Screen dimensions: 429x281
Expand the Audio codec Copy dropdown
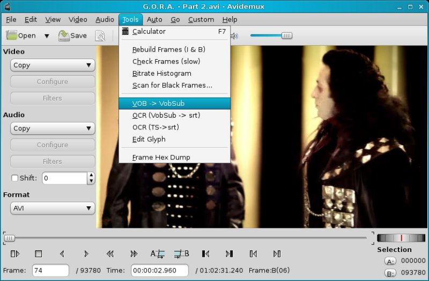(53, 128)
